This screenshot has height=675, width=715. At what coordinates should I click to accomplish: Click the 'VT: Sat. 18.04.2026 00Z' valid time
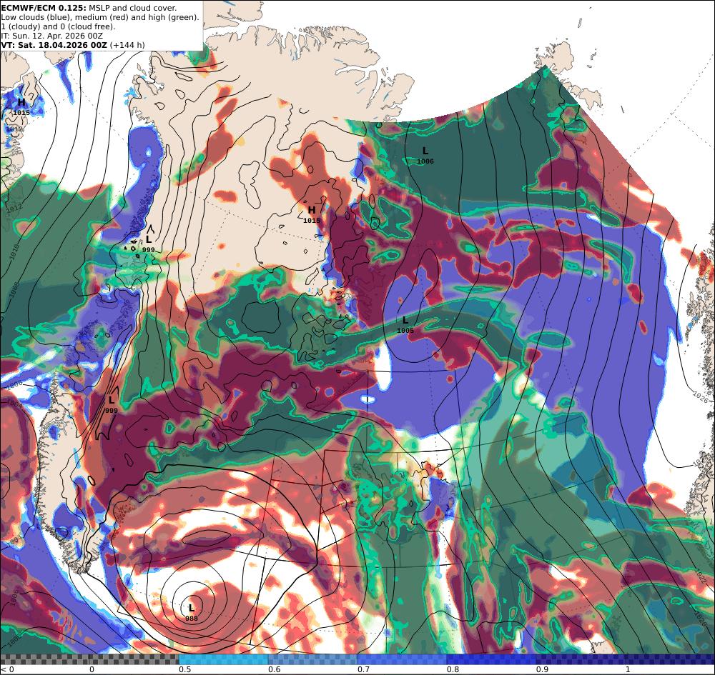click(54, 45)
